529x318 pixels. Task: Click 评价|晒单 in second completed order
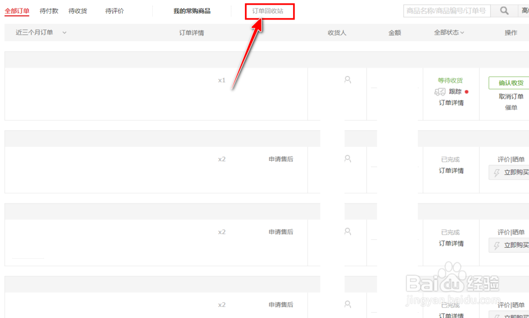(511, 232)
